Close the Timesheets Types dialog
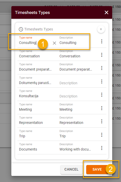This screenshot has height=182, width=121. pyautogui.click(x=106, y=12)
